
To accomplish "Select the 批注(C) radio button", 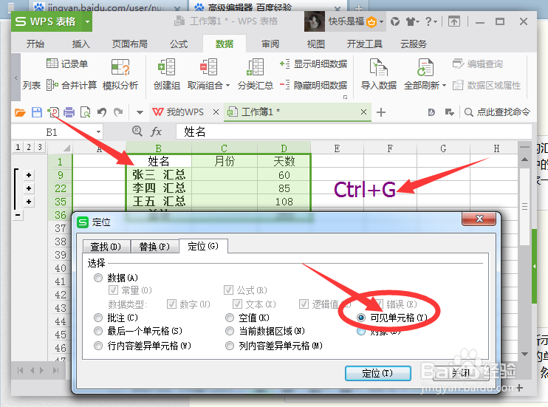I will coord(98,318).
